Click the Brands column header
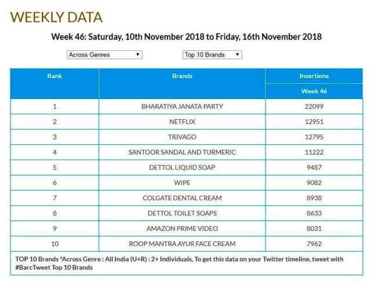The height and width of the screenshot is (290, 371). [182, 76]
